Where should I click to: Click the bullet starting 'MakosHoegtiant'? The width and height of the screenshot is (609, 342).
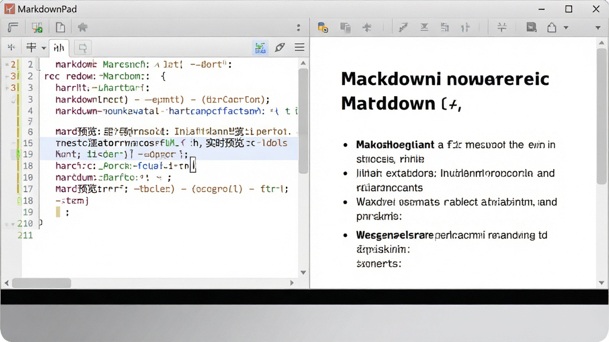(456, 151)
